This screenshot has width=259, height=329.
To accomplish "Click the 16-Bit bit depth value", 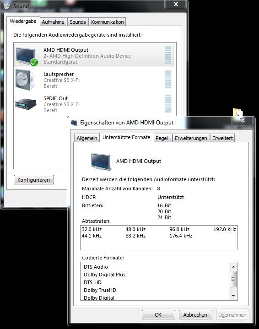I will (164, 205).
